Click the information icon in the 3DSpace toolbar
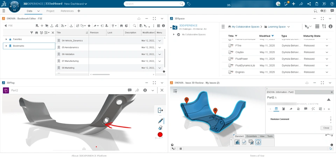Viewport: 336px width, 159px height. [330, 27]
